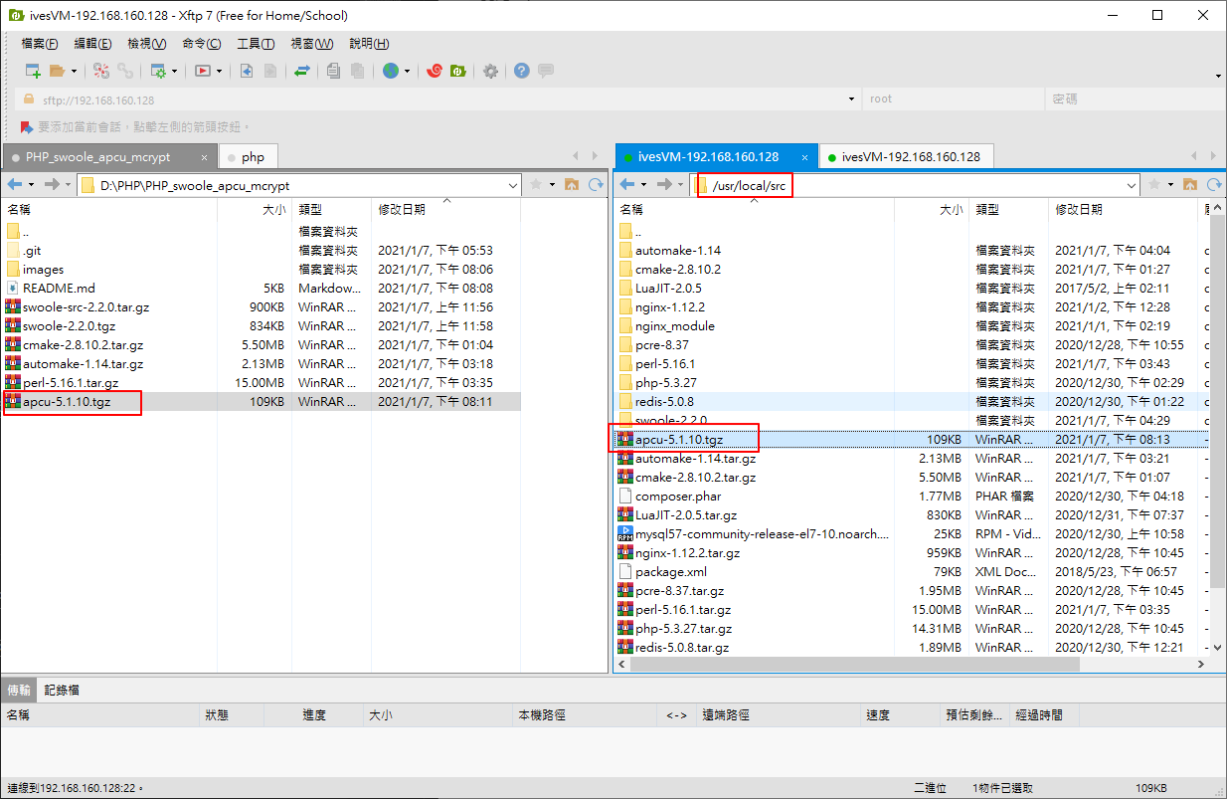Image resolution: width=1227 pixels, height=799 pixels.
Task: Click the globe icon in the toolbar
Action: click(x=391, y=71)
